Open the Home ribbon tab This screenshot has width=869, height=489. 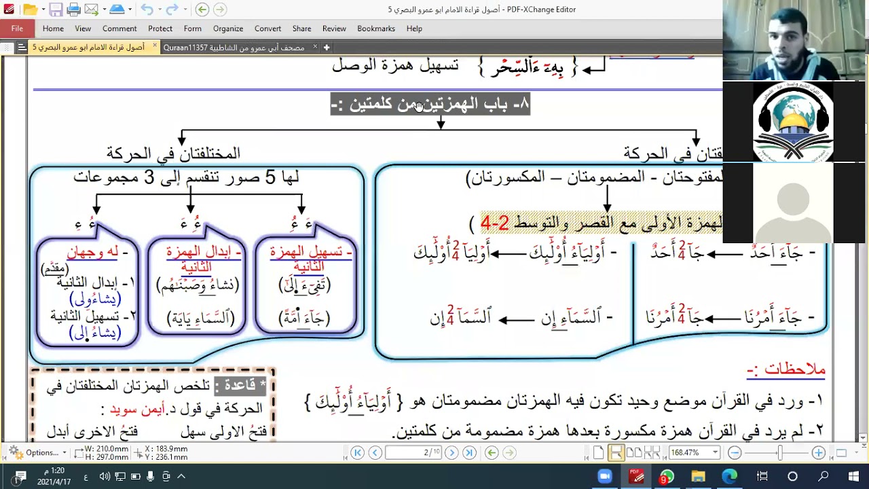pos(53,29)
